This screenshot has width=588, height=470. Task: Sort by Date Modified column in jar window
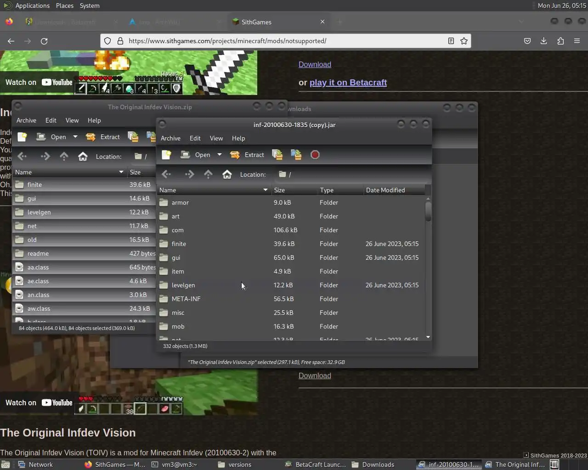[x=394, y=190]
